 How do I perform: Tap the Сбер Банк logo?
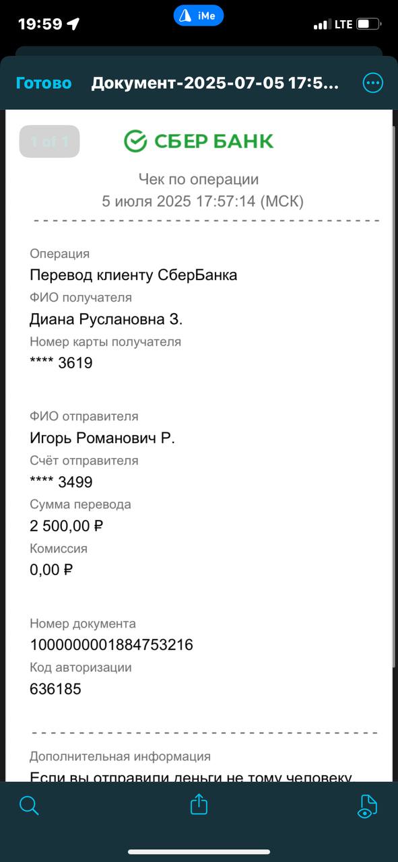point(199,141)
